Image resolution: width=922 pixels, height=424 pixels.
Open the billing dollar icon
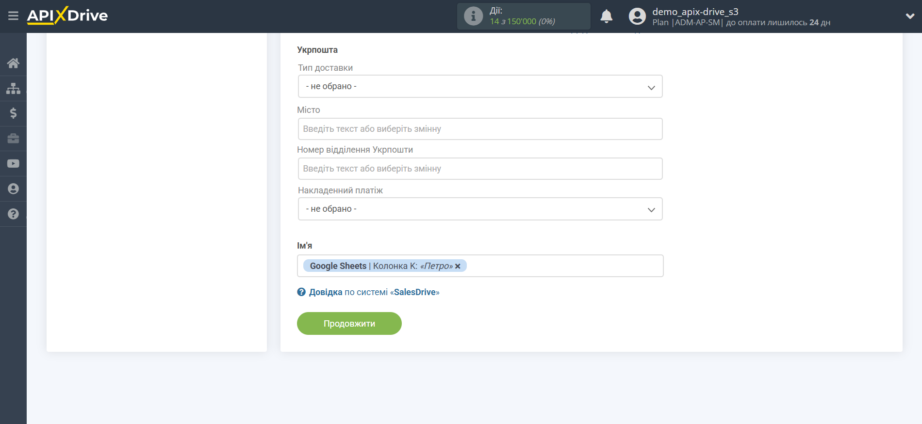(x=13, y=113)
